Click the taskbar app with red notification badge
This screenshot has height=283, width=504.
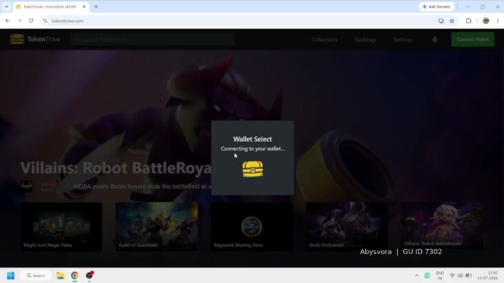(x=89, y=275)
